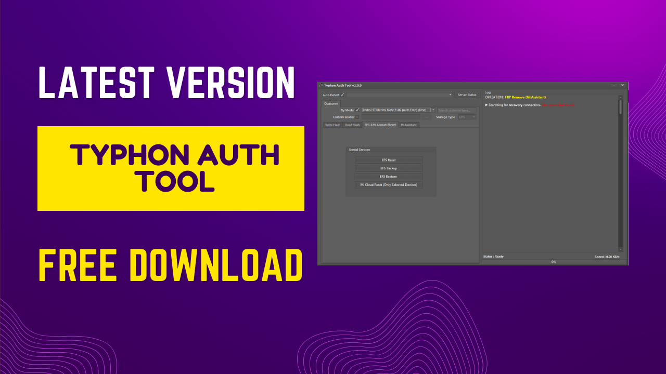
Task: Click the Logs panel vertical scrollbar thumb
Action: (x=620, y=106)
